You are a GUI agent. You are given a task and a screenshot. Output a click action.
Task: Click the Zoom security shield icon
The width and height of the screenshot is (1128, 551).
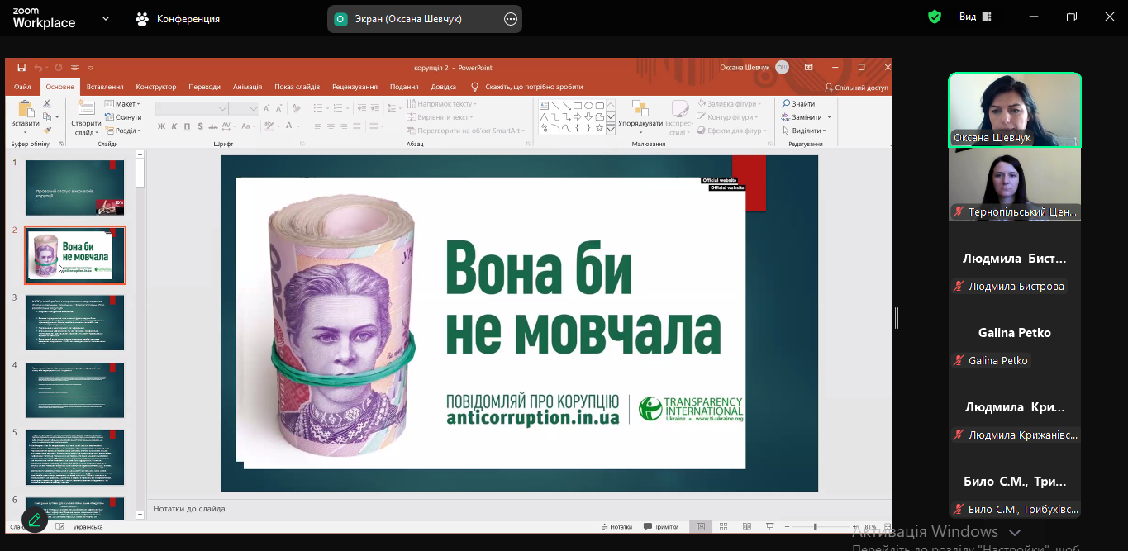point(935,17)
